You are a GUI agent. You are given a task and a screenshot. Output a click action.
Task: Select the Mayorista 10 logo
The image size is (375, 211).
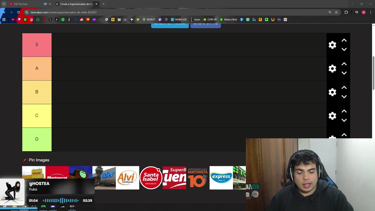(x=198, y=178)
